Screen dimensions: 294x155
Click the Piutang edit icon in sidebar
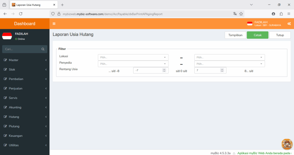click(x=5, y=126)
